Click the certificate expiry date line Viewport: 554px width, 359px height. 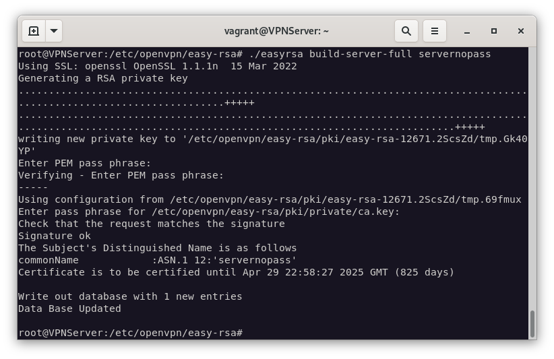point(236,272)
